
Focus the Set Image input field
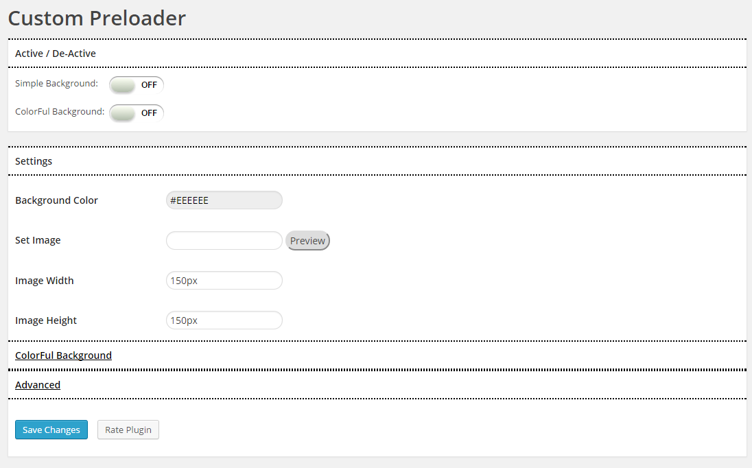[x=224, y=241]
